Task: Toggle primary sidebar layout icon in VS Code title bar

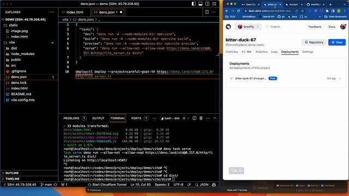Action: coord(194,4)
